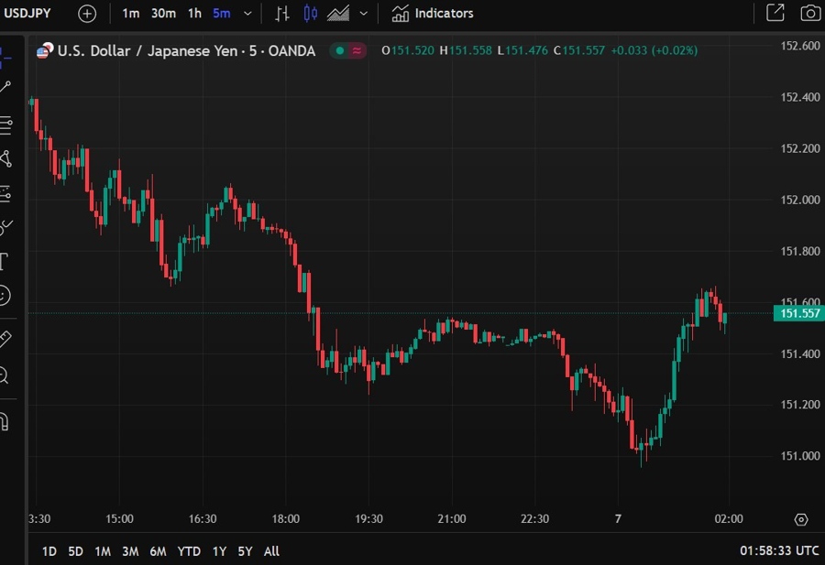Select the 1h interval
Image resolution: width=825 pixels, height=565 pixels.
pyautogui.click(x=194, y=14)
